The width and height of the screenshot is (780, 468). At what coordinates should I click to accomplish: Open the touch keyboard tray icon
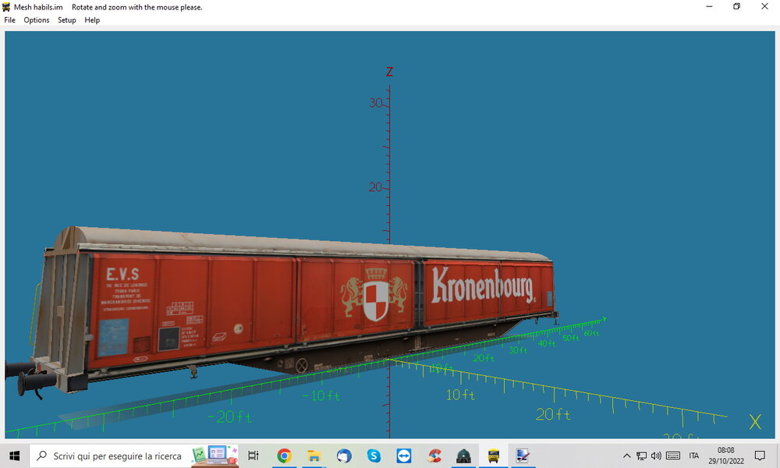click(673, 456)
